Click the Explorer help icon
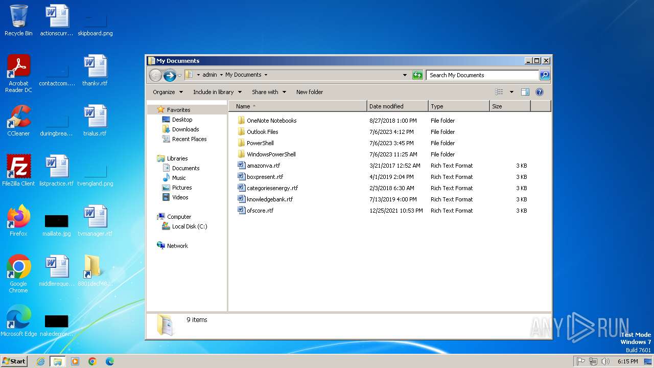 click(x=540, y=92)
